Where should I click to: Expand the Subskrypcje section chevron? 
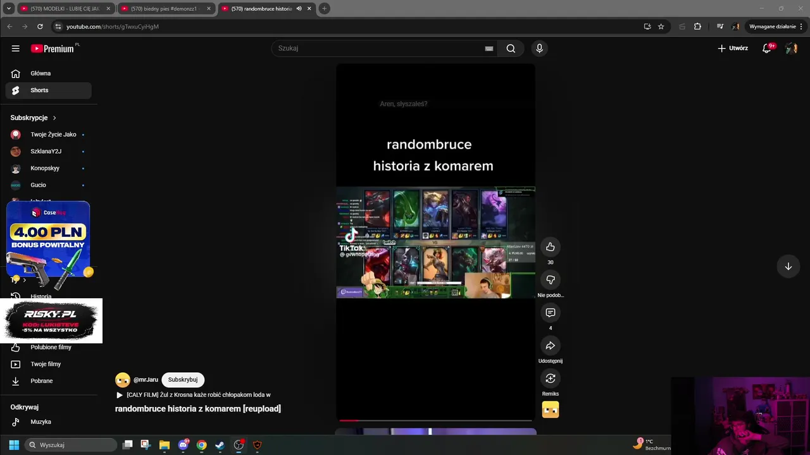[x=54, y=118]
